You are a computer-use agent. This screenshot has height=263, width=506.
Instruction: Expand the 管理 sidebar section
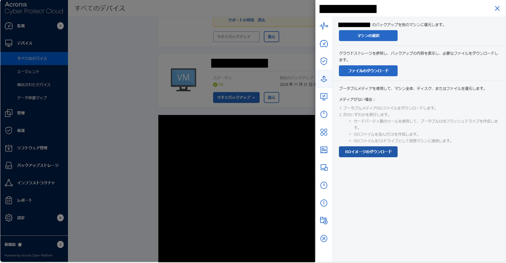[x=21, y=113]
